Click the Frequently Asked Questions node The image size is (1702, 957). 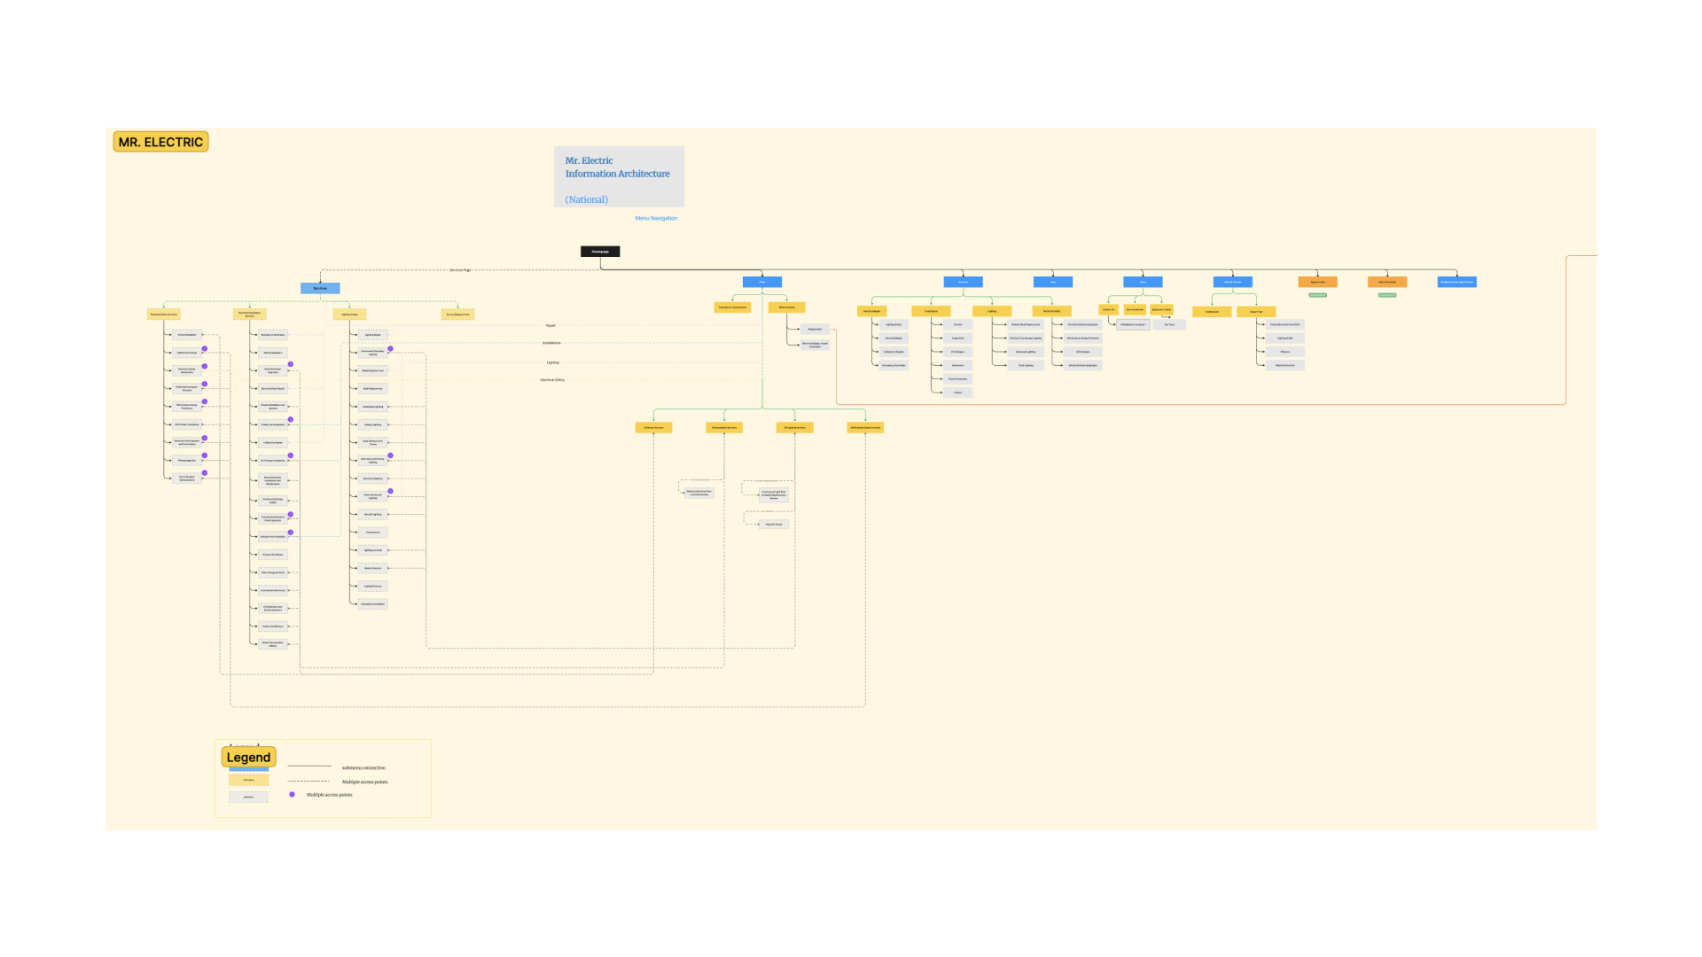click(1284, 324)
